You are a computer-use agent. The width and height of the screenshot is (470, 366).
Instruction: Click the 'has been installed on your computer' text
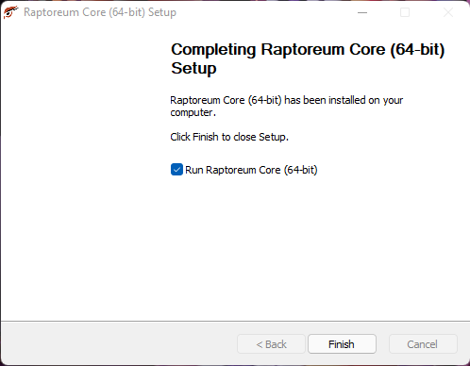coord(287,107)
